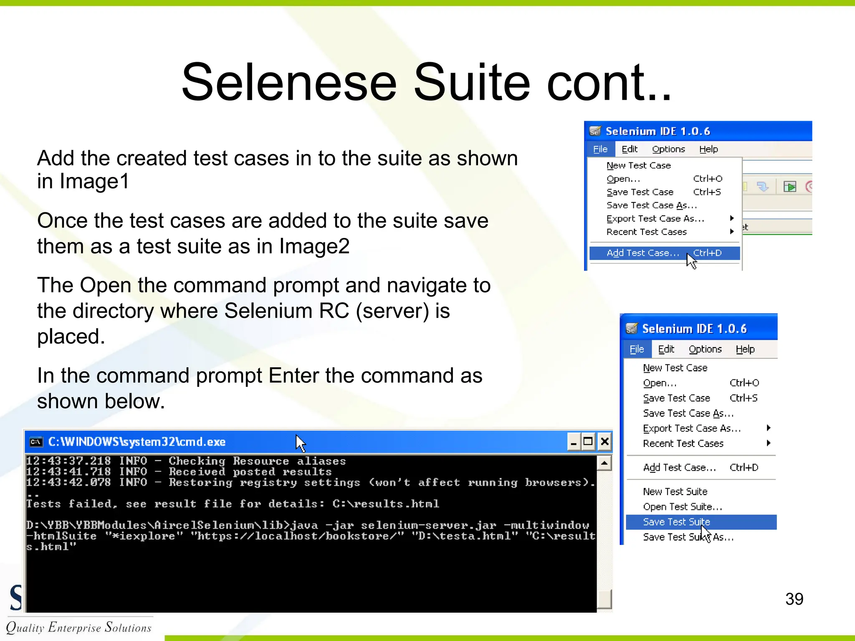Open Edit menu in upper Selenium IDE window
Image resolution: width=855 pixels, height=641 pixels.
tap(630, 149)
